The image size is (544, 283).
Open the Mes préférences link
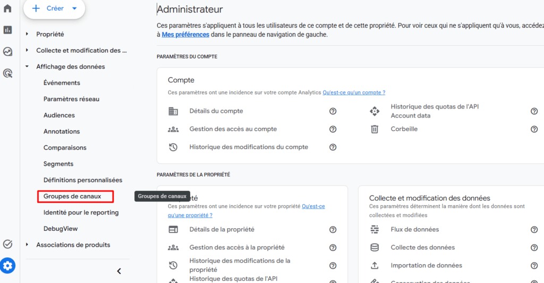coord(185,35)
